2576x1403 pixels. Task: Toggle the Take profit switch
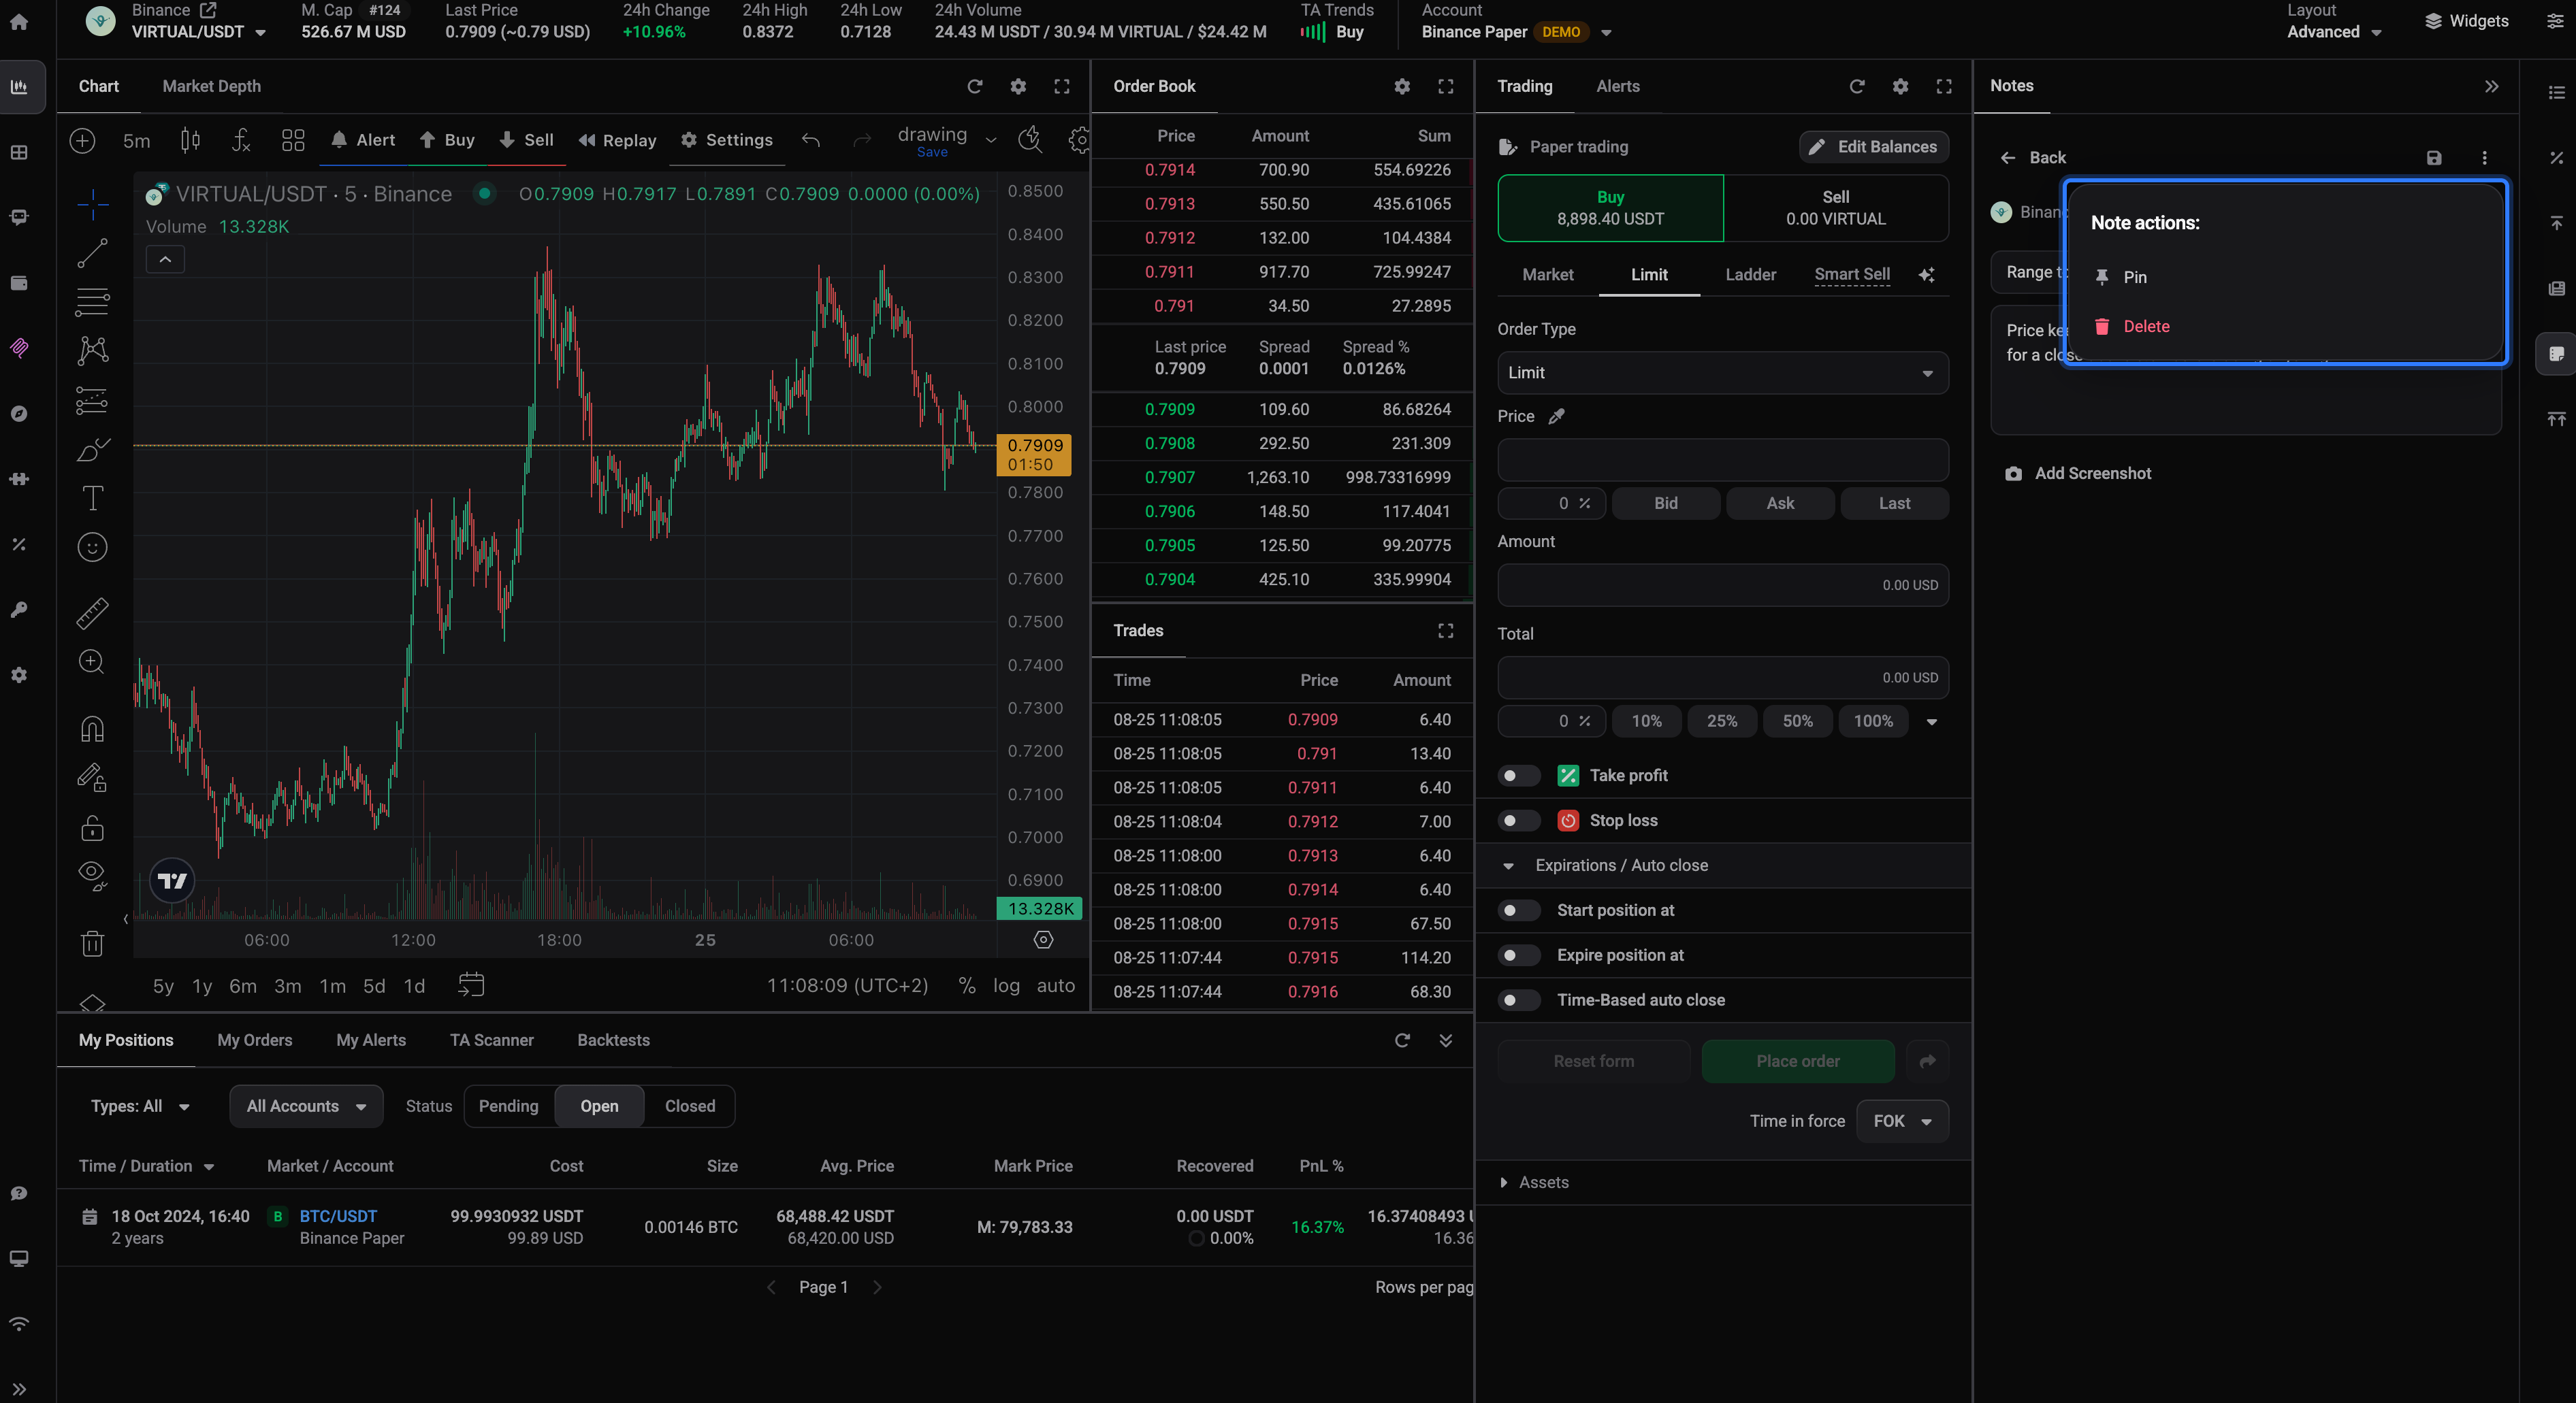(x=1519, y=776)
